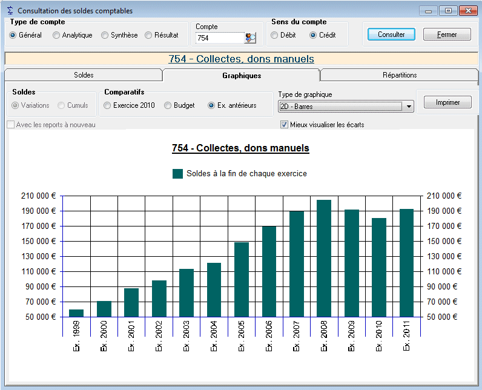This screenshot has width=482, height=390.
Task: Click the legend text Soldes à la fin de chaque exercice
Action: (246, 174)
